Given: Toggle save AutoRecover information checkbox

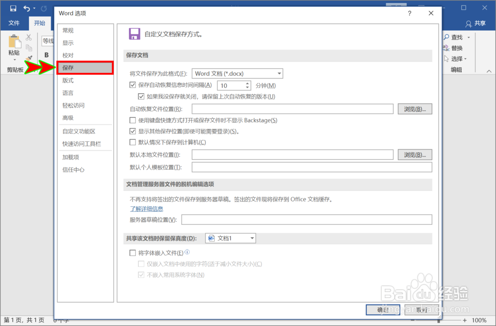Looking at the screenshot, I should (x=133, y=85).
